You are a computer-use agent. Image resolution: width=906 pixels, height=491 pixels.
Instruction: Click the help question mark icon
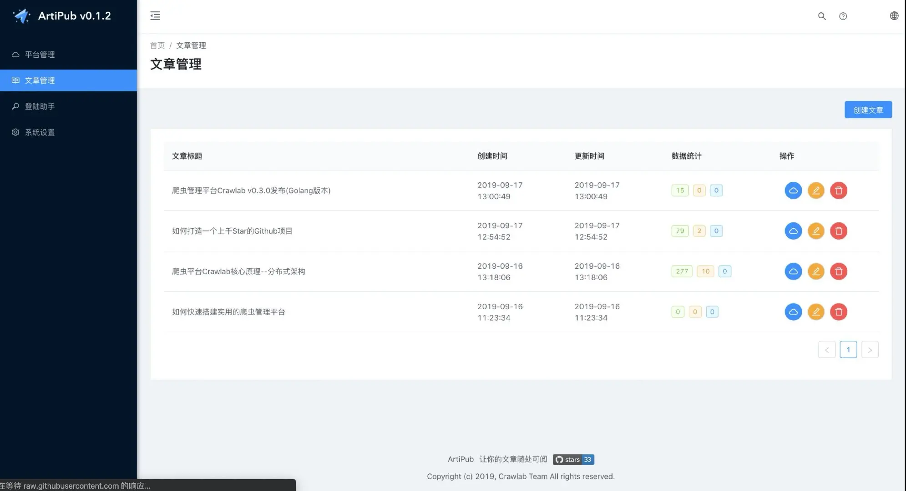(843, 16)
